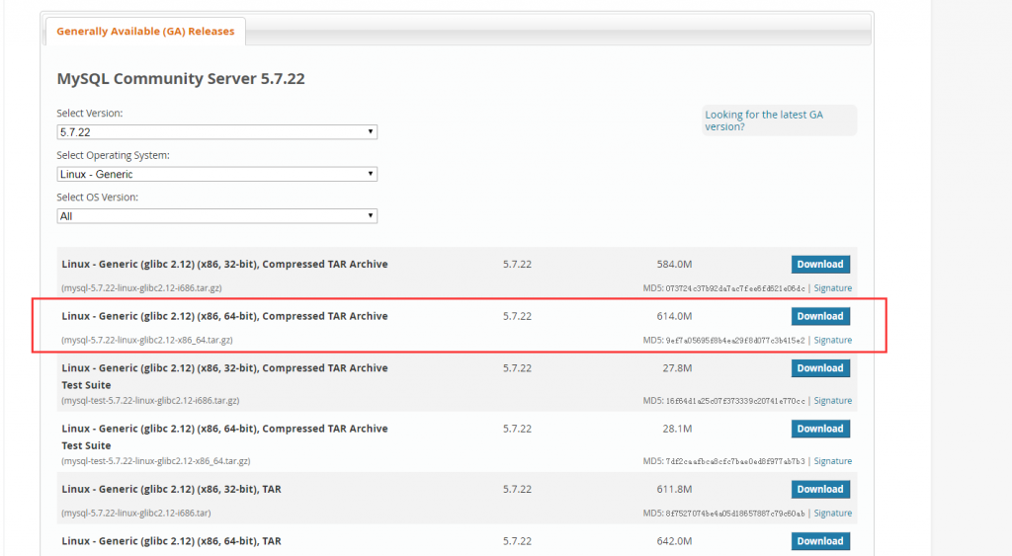Select the filename mysql-test-5.7.22-linux-glibc2.12-x86_64.tar.gz
Screen dimensions: 1012x556
[155, 461]
